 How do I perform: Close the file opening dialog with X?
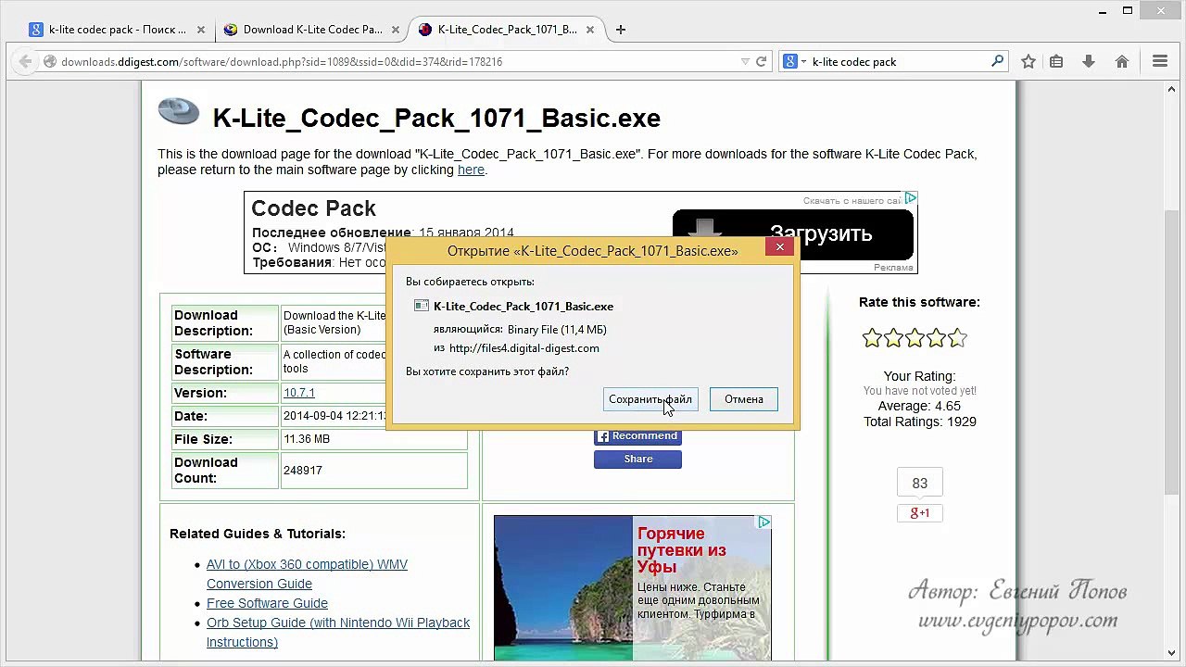pyautogui.click(x=780, y=246)
